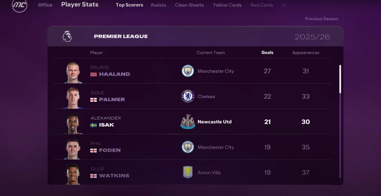Switch to the Assists tab
The image size is (381, 196).
159,5
